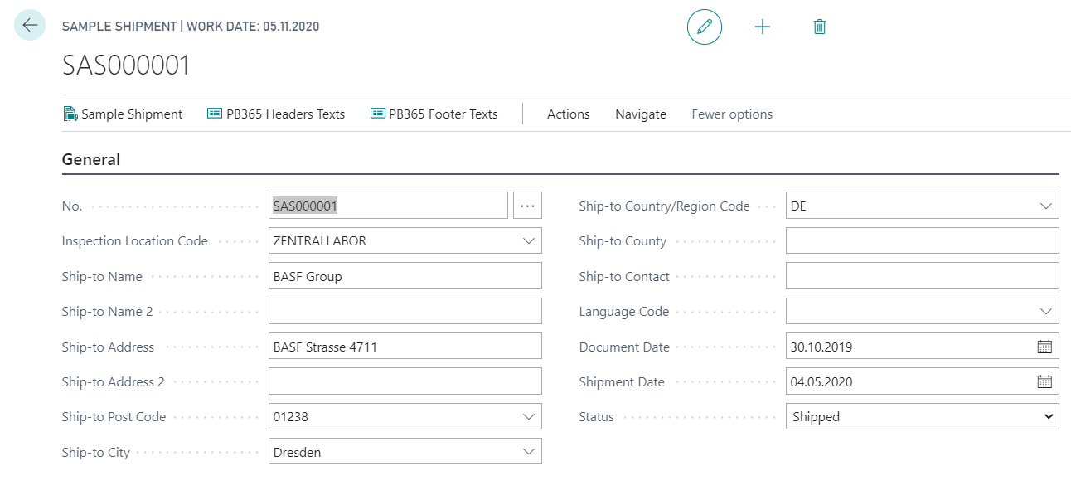This screenshot has height=490, width=1071.
Task: Click the page title SAS000001
Action: (126, 65)
